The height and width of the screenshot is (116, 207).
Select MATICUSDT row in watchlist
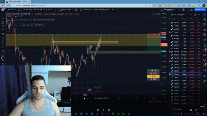pos(186,81)
